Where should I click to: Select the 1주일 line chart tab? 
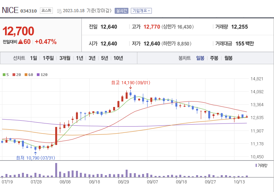click(x=48, y=58)
